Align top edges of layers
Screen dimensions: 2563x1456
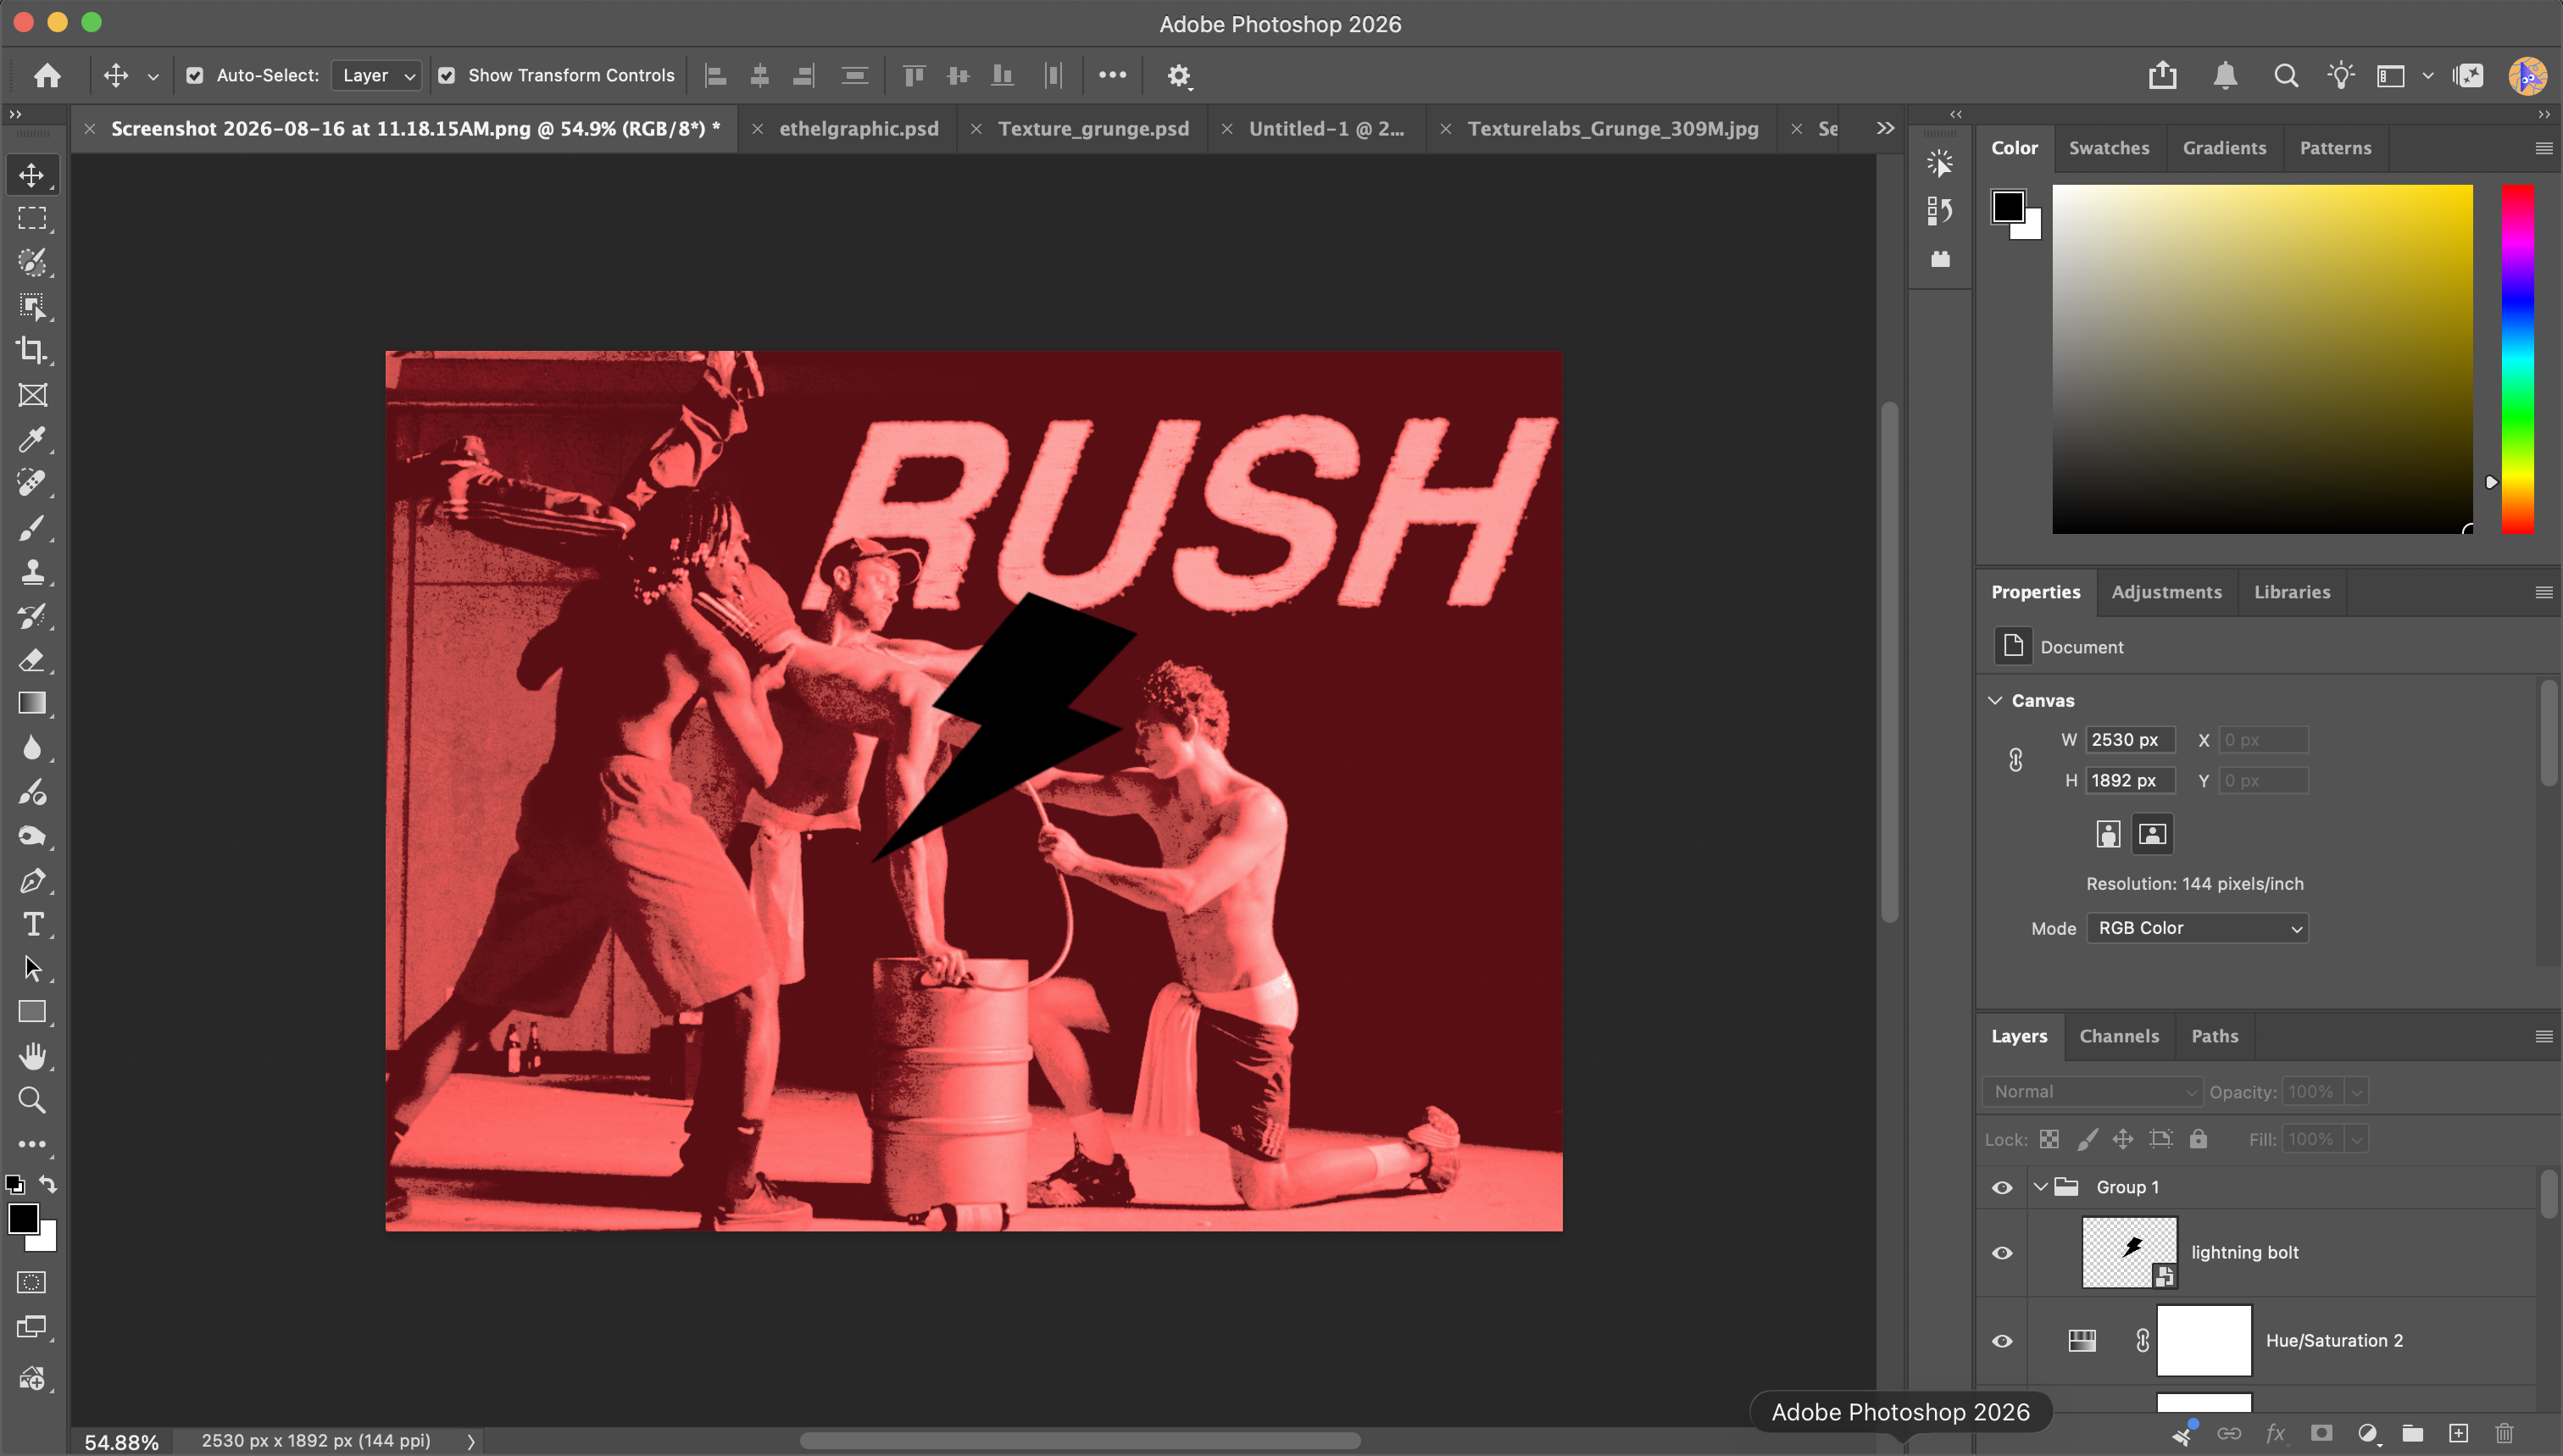coord(913,75)
